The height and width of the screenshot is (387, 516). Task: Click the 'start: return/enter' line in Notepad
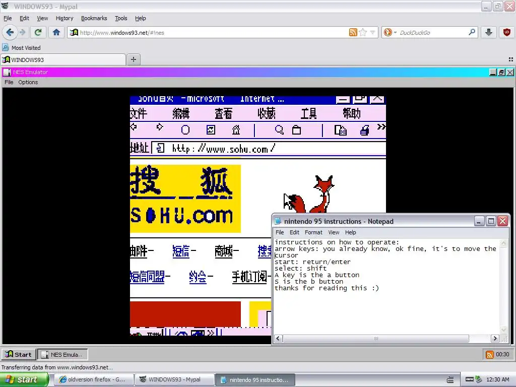pyautogui.click(x=312, y=262)
